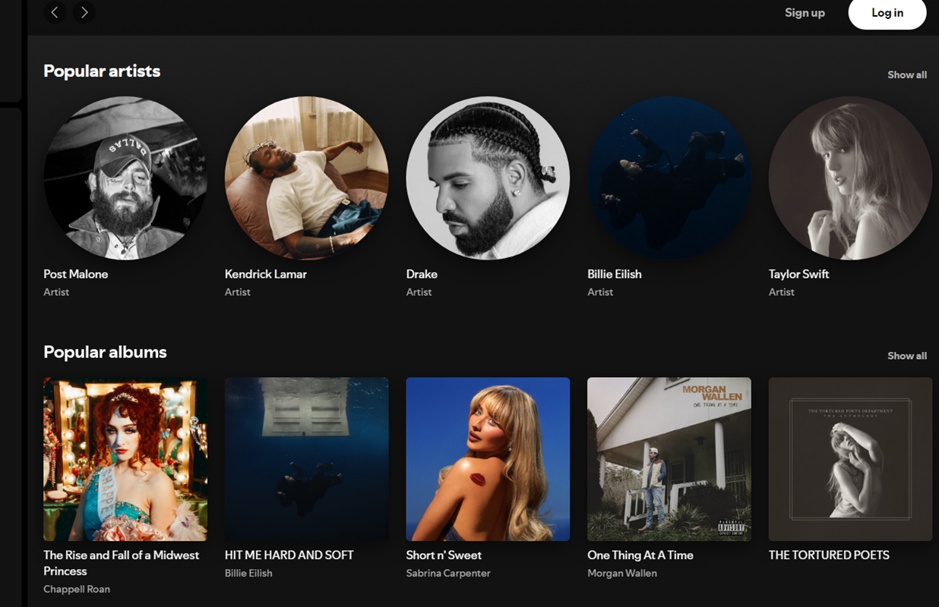Click the Drake name text

point(422,274)
